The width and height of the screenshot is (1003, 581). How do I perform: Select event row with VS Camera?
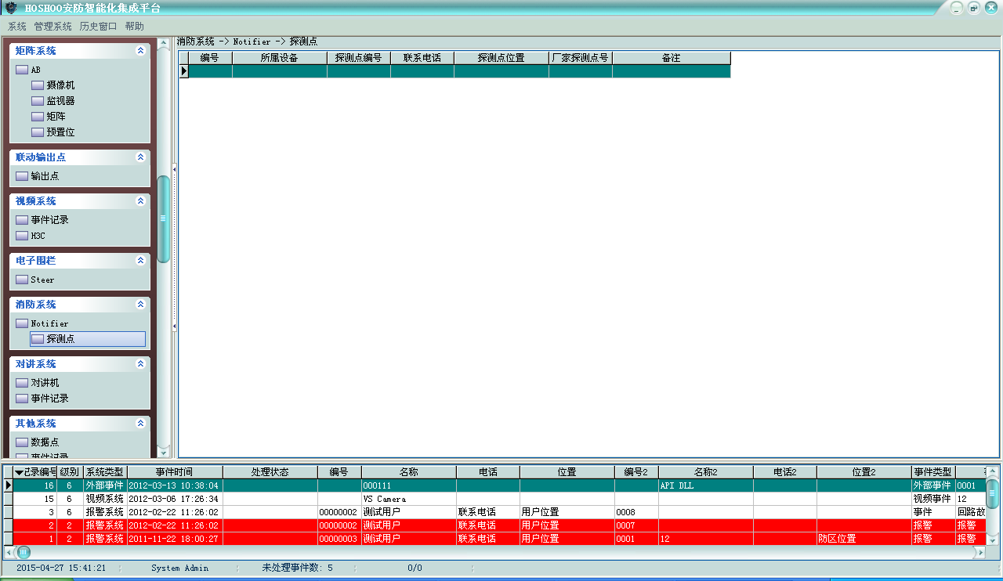click(x=384, y=499)
